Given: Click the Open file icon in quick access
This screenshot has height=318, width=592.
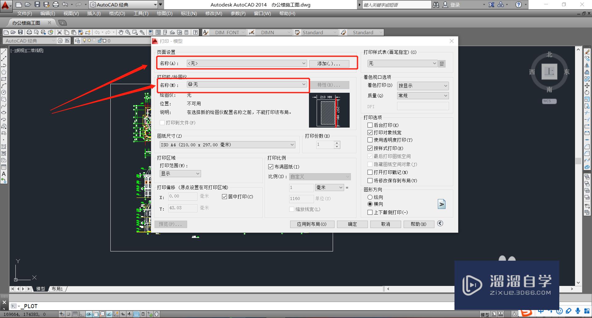Looking at the screenshot, I should click(28, 5).
